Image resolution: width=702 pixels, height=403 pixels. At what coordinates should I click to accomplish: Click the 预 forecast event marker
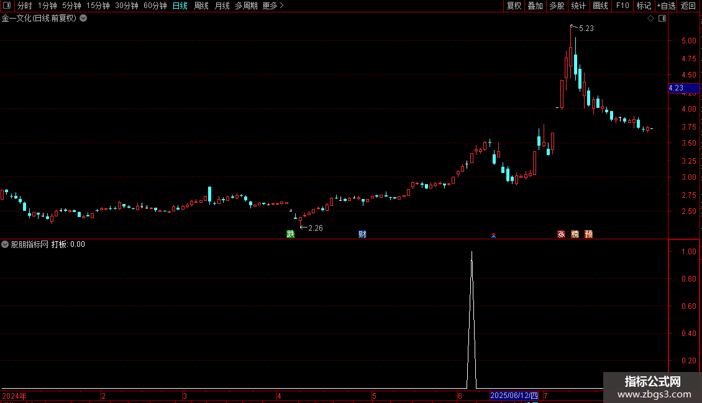(589, 234)
